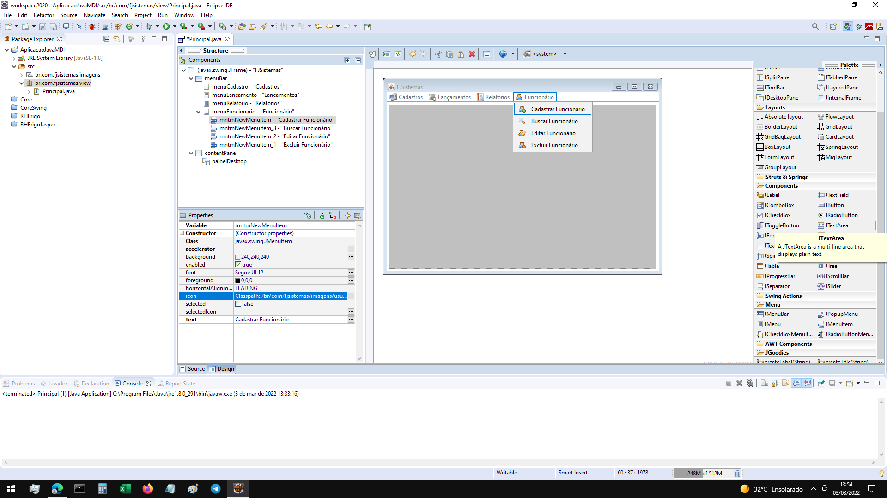This screenshot has width=887, height=498.
Task: Click the Cut scissors icon in the designer toolbar
Action: pyautogui.click(x=438, y=54)
